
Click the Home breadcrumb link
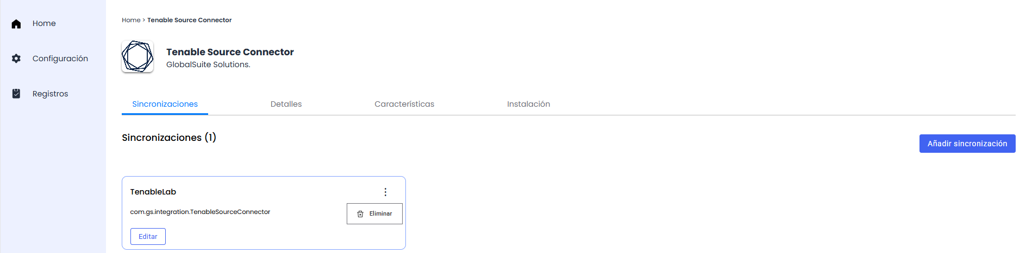coord(131,20)
